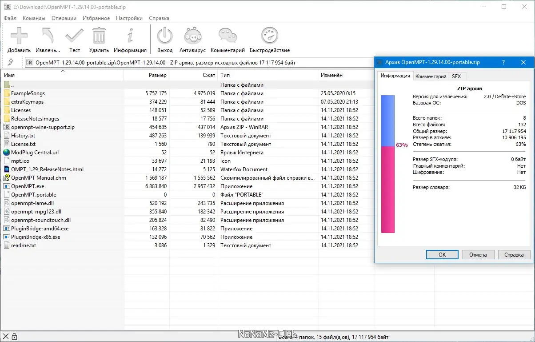535x342 pixels.
Task: Open the Комментарий toolbar tool
Action: [228, 35]
